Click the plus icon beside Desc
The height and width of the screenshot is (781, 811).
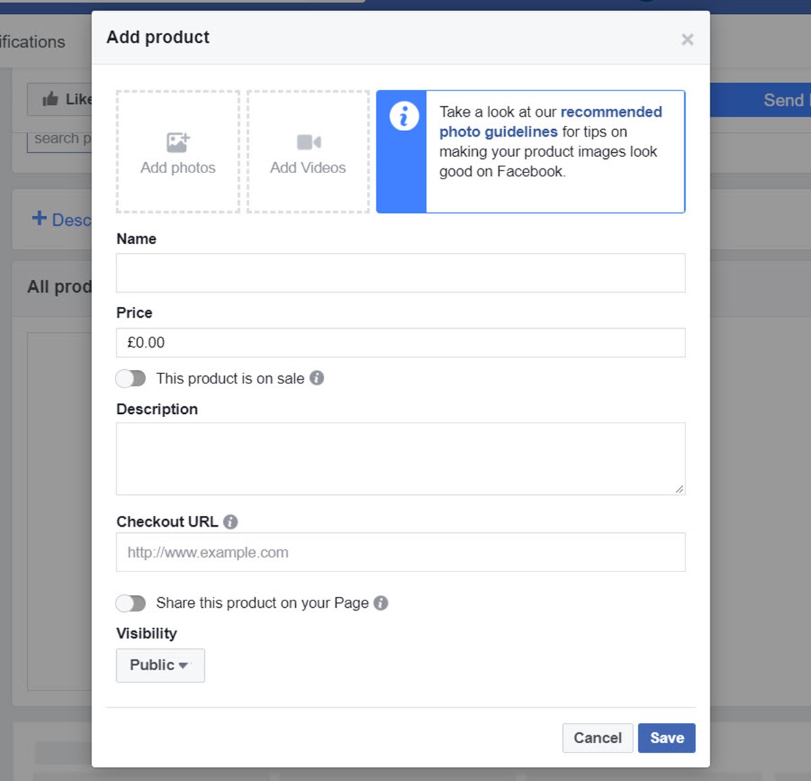pos(39,218)
